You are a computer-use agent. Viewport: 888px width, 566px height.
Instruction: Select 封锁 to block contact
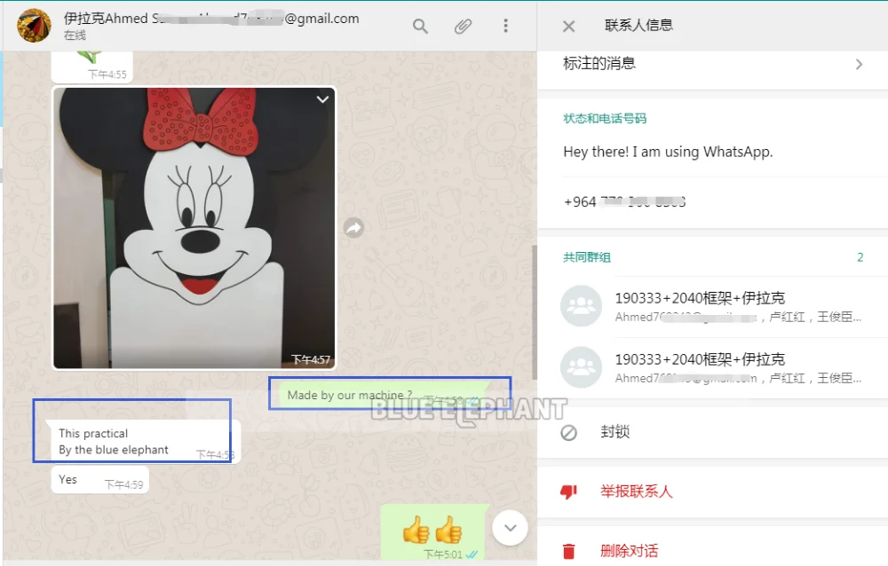tap(712, 432)
